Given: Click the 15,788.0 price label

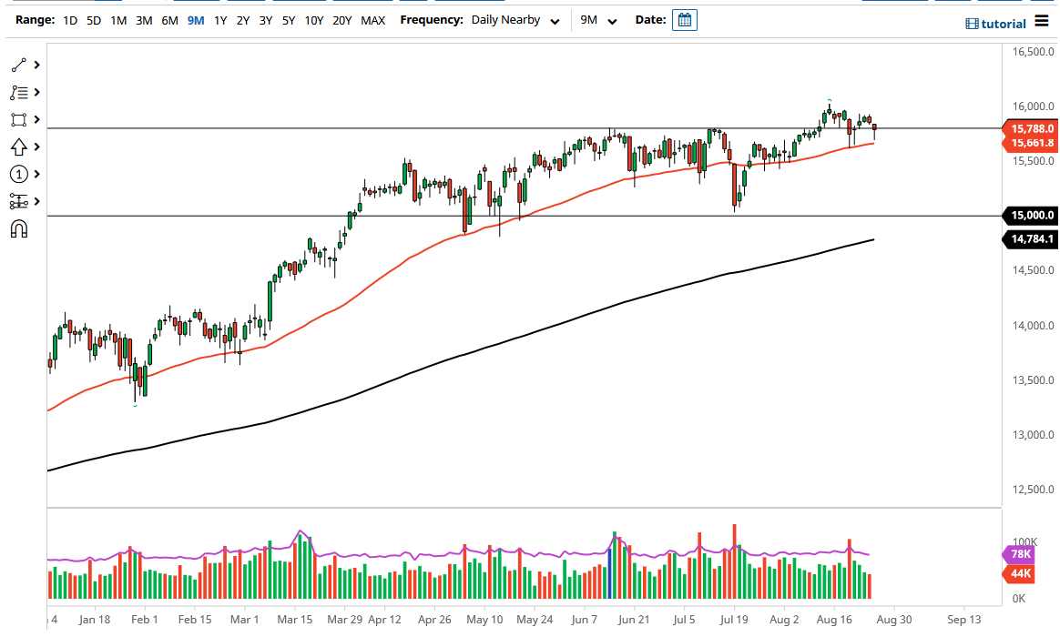Looking at the screenshot, I should click(1031, 128).
